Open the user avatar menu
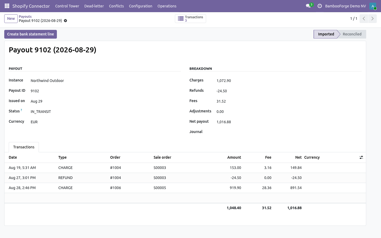The image size is (381, 238). tap(373, 6)
